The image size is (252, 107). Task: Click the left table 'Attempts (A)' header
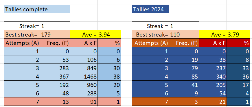(22, 43)
